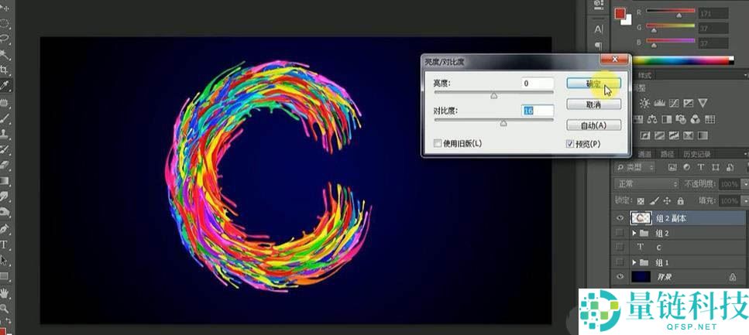Confirm with the 确定 button
Viewport: 749px width, 335px height.
coord(594,83)
